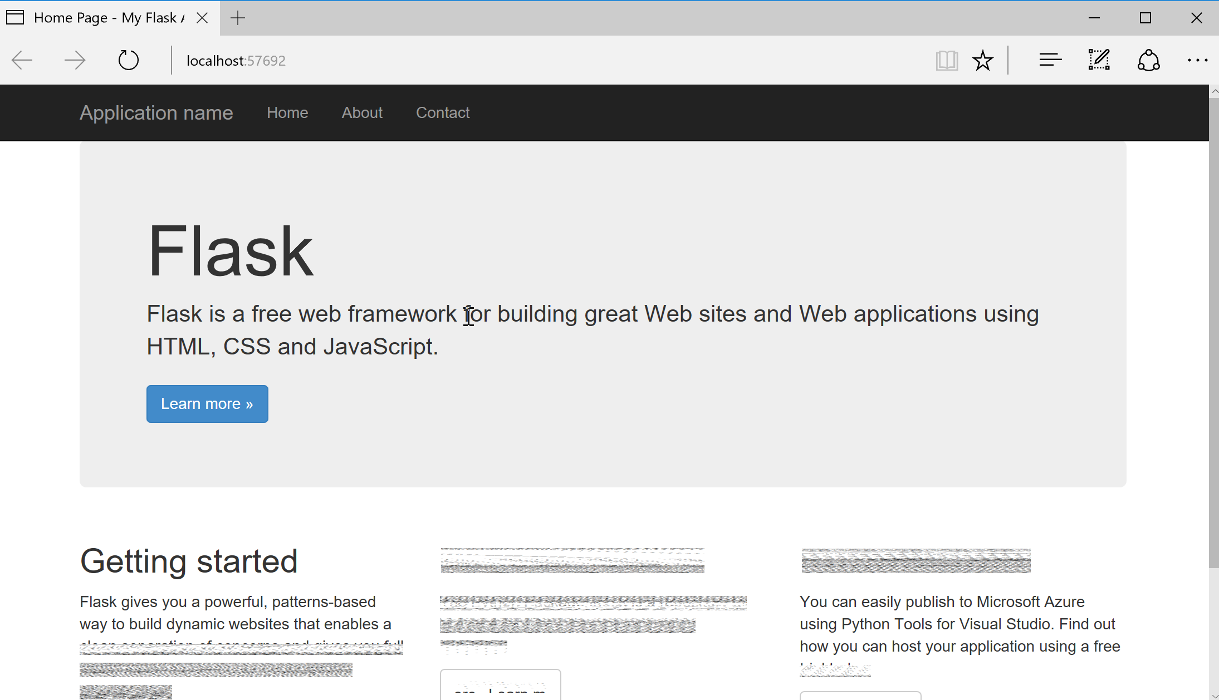The image size is (1219, 700).
Task: Make a Web Note icon
Action: click(1099, 60)
